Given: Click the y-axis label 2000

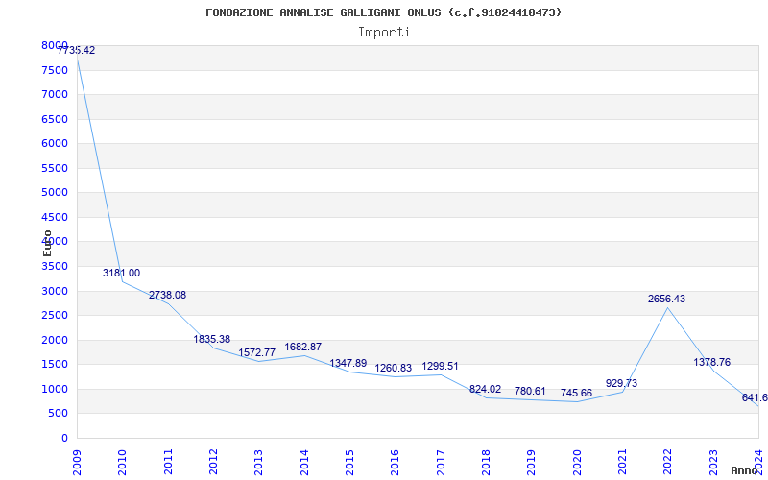Looking at the screenshot, I should pyautogui.click(x=55, y=340).
